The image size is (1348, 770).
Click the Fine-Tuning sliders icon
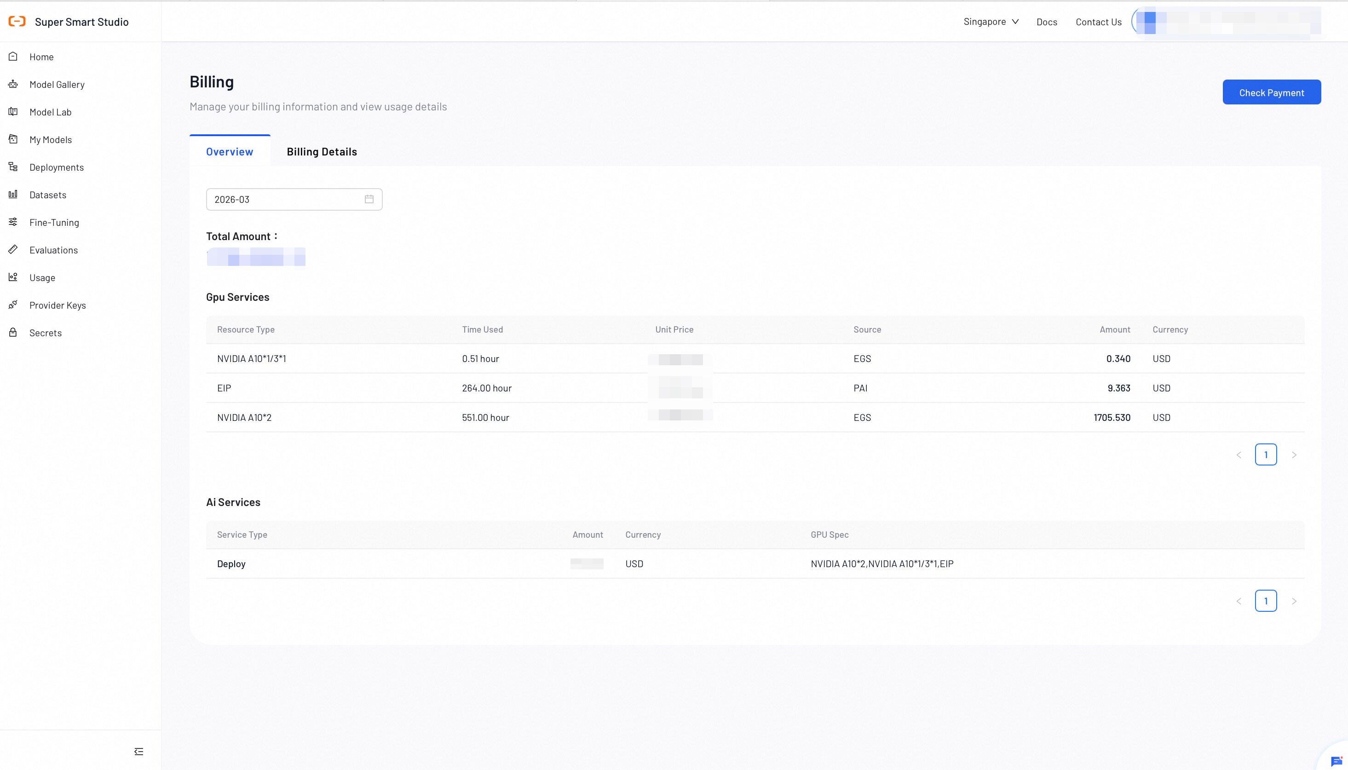pos(13,222)
